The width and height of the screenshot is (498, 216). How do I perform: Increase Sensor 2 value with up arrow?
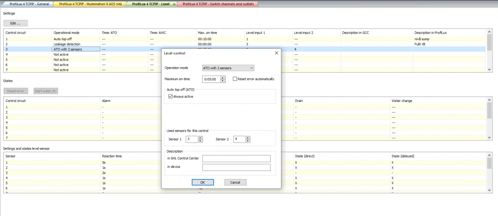(248, 138)
